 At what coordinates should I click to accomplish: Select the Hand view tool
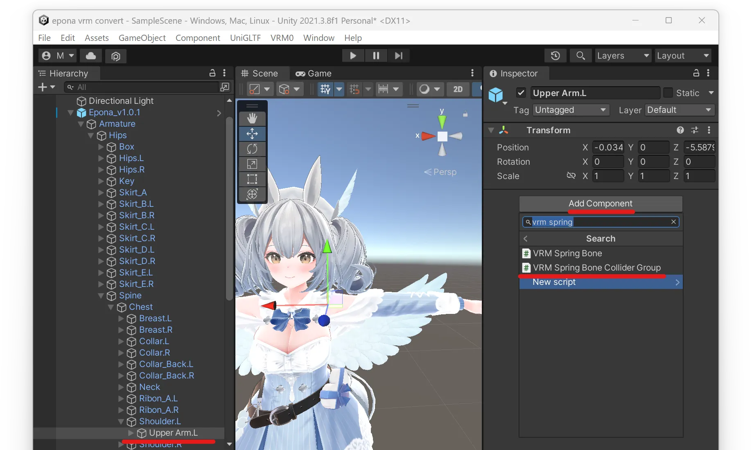(252, 119)
